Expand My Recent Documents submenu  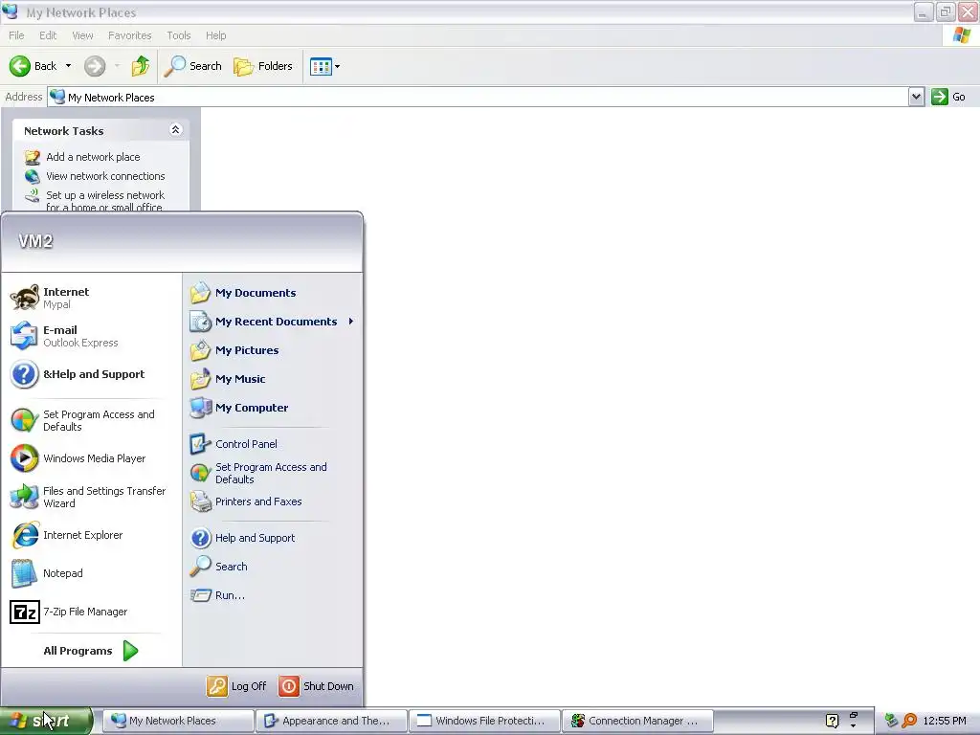[272, 322]
